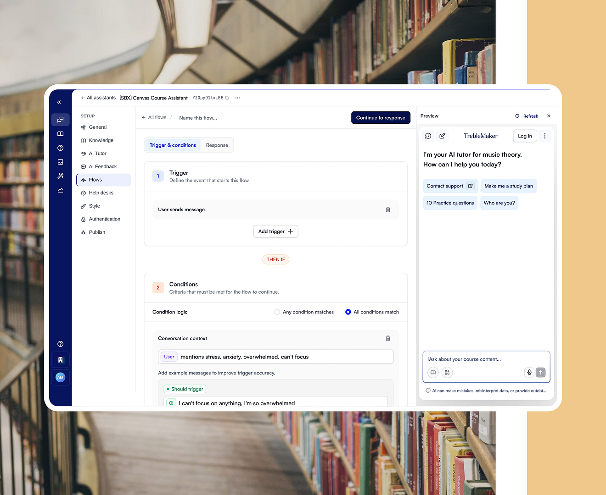
Task: Open the three-dot menu beside Log in
Action: pyautogui.click(x=544, y=136)
